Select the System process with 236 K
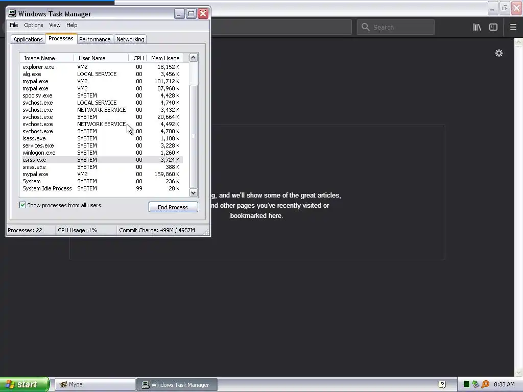Screen dimensions: 523x392 pos(102,181)
